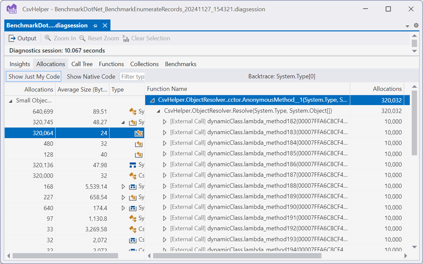
Task: Open the window settings gear icon
Action: [x=416, y=25]
